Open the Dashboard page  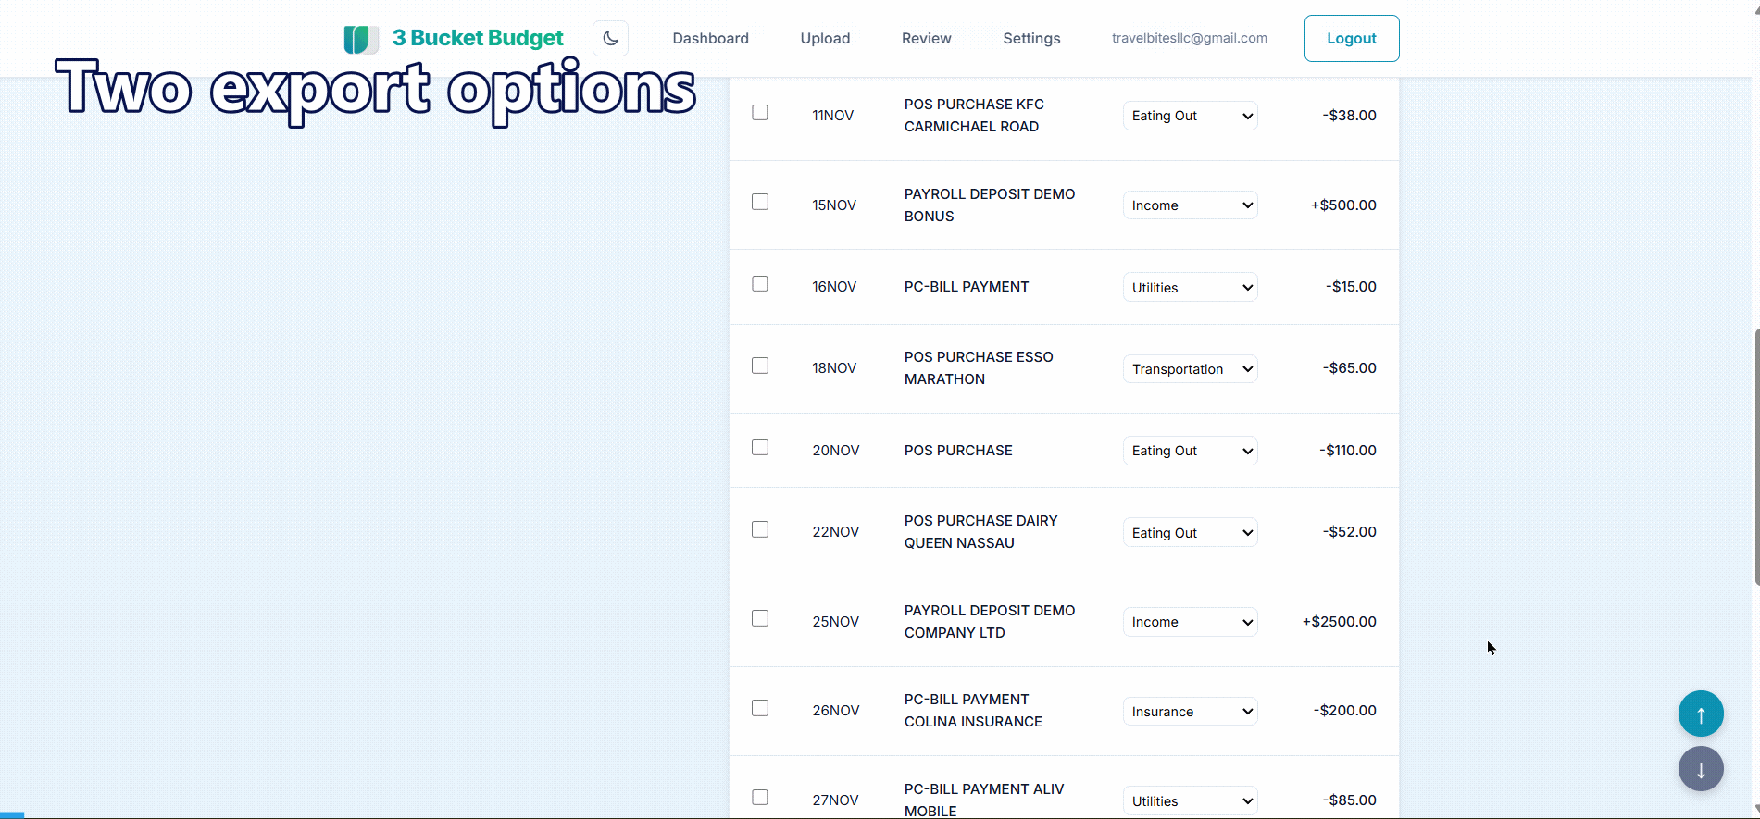710,39
